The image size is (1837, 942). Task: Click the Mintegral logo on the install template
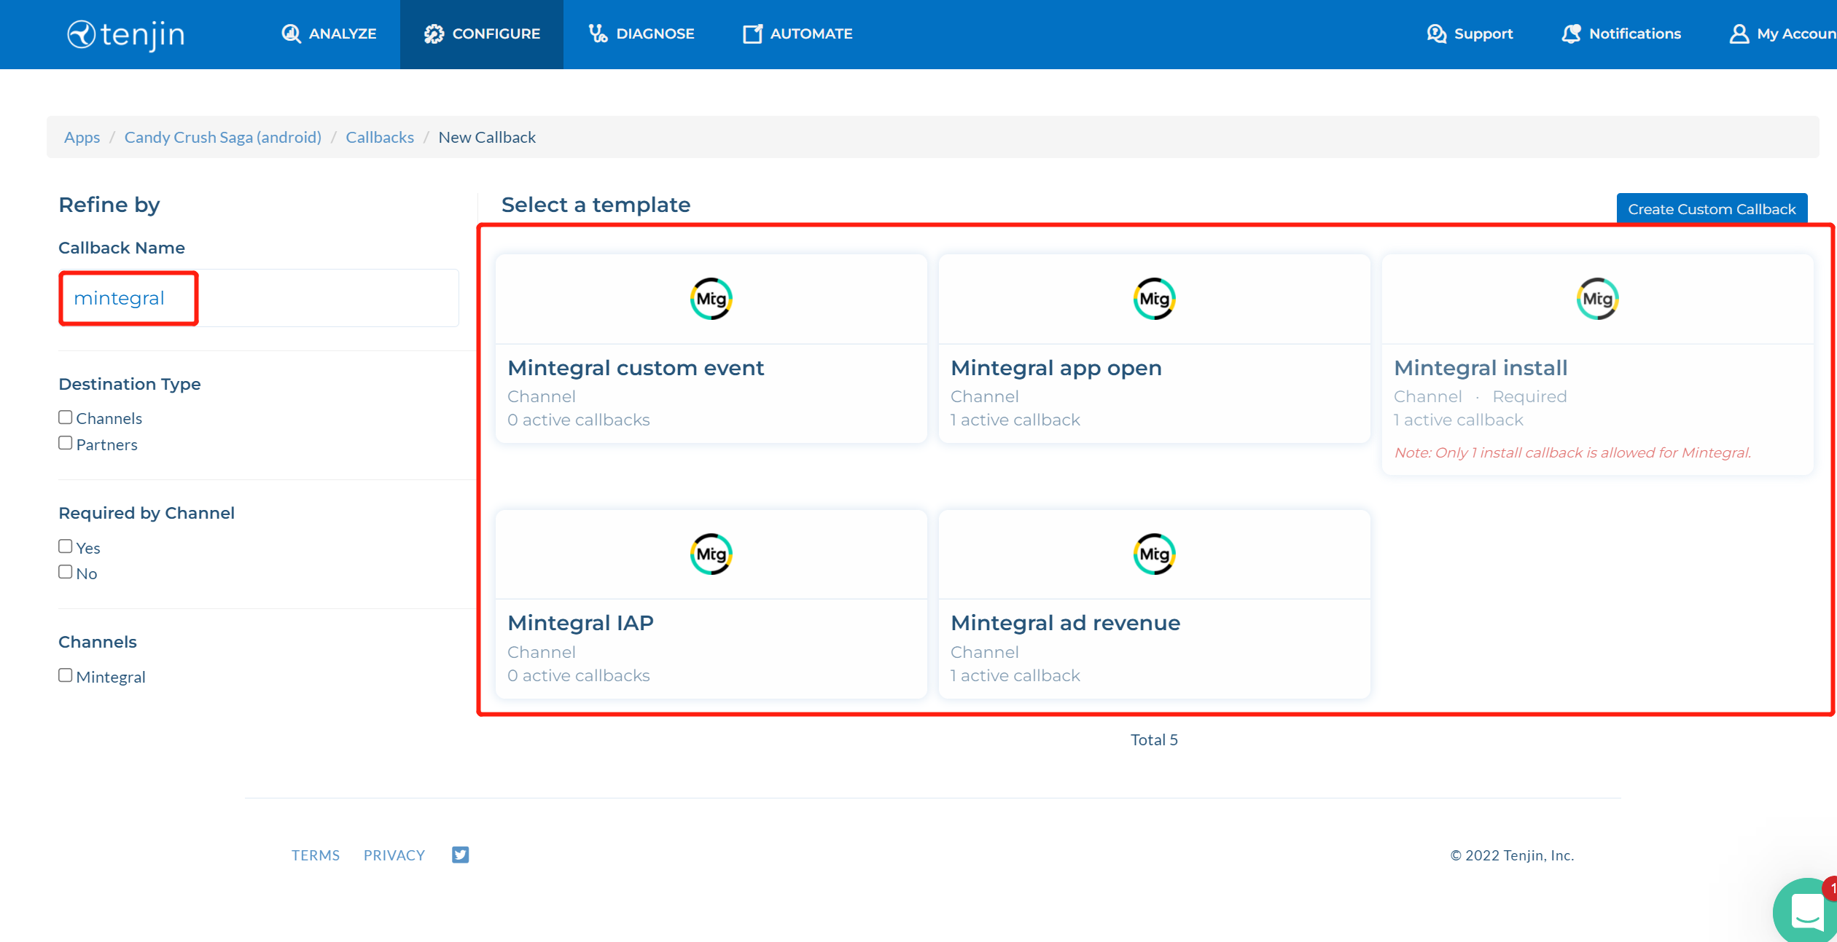tap(1596, 298)
